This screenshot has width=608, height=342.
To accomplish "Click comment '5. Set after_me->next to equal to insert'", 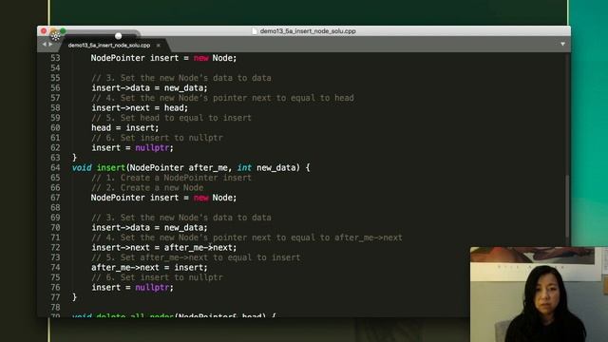I will click(196, 257).
